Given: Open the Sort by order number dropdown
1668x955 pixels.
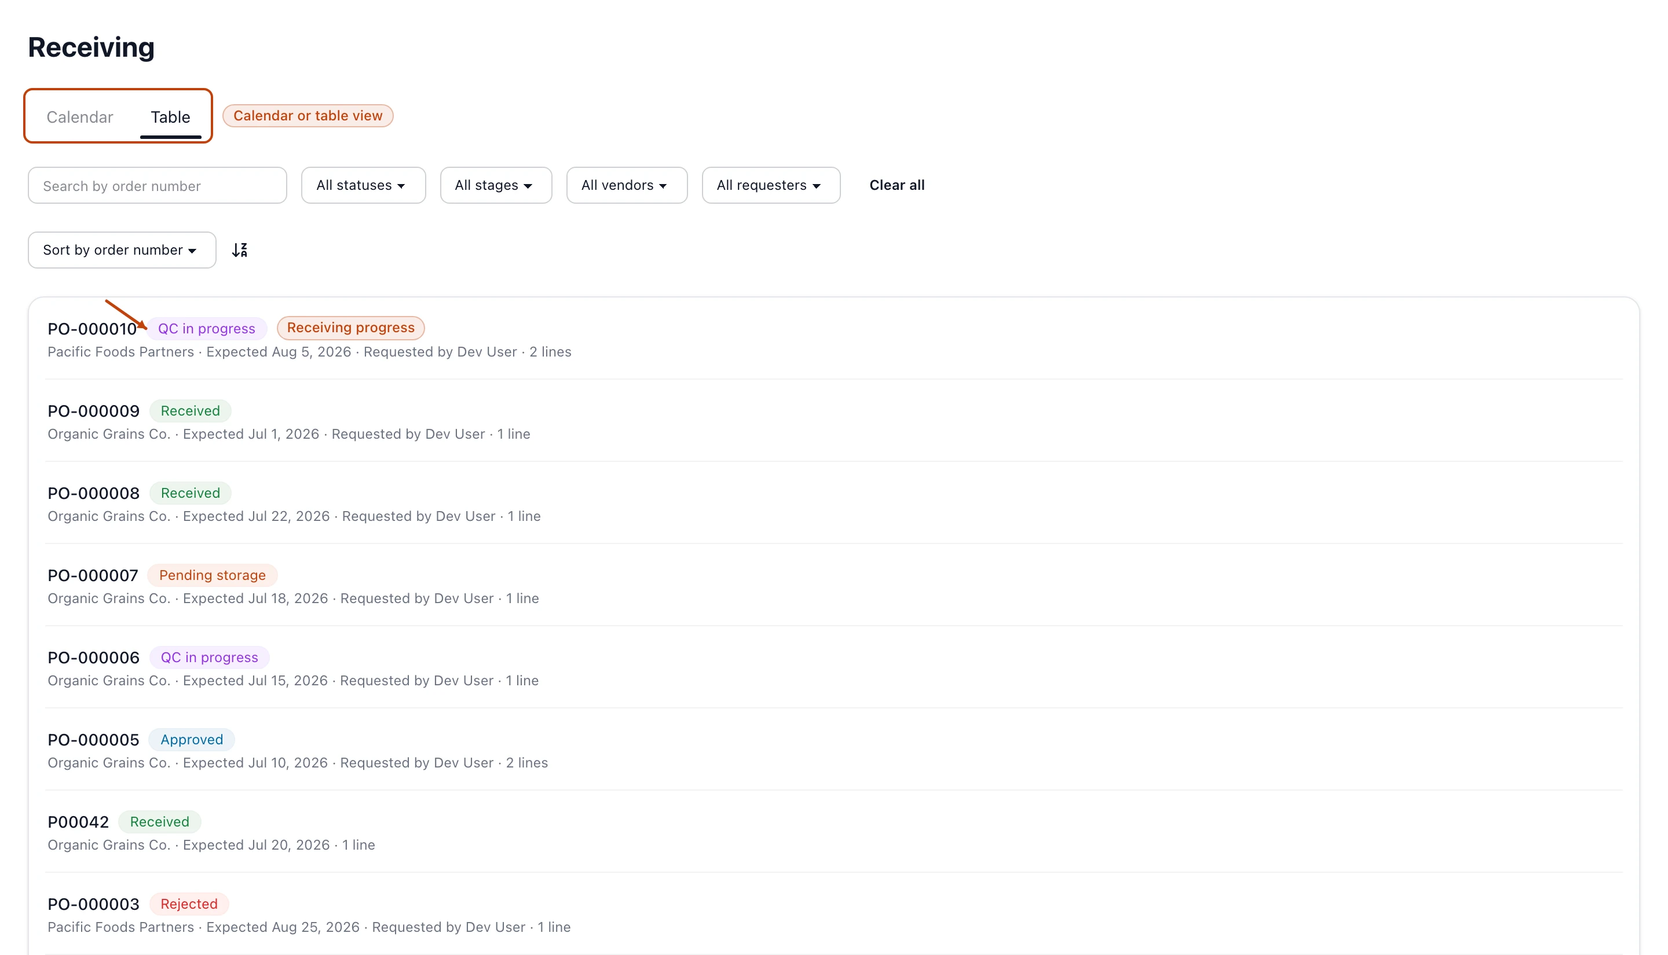Looking at the screenshot, I should (122, 250).
